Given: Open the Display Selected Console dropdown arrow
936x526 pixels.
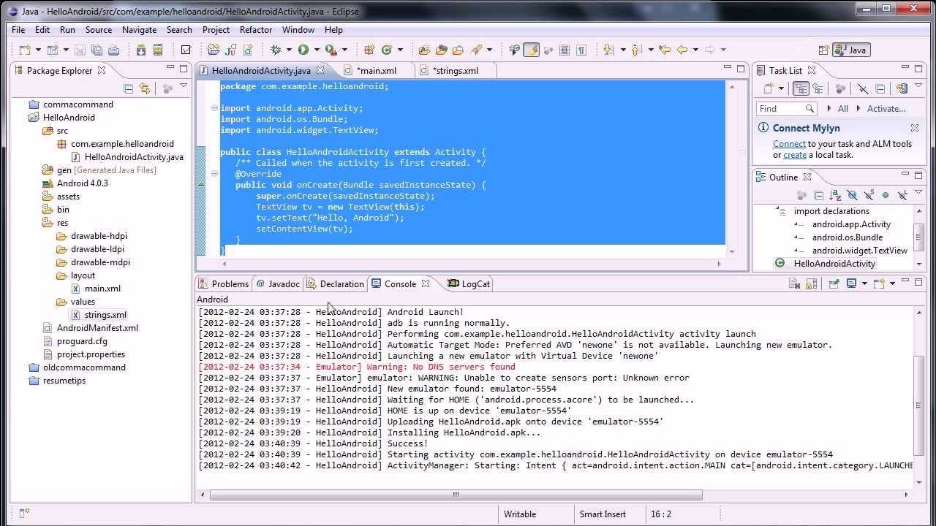Looking at the screenshot, I should pyautogui.click(x=864, y=283).
